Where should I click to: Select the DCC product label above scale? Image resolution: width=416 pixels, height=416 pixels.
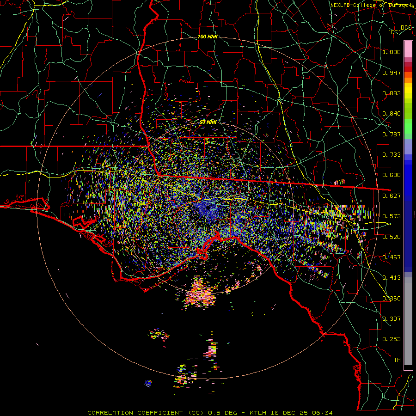click(x=406, y=28)
